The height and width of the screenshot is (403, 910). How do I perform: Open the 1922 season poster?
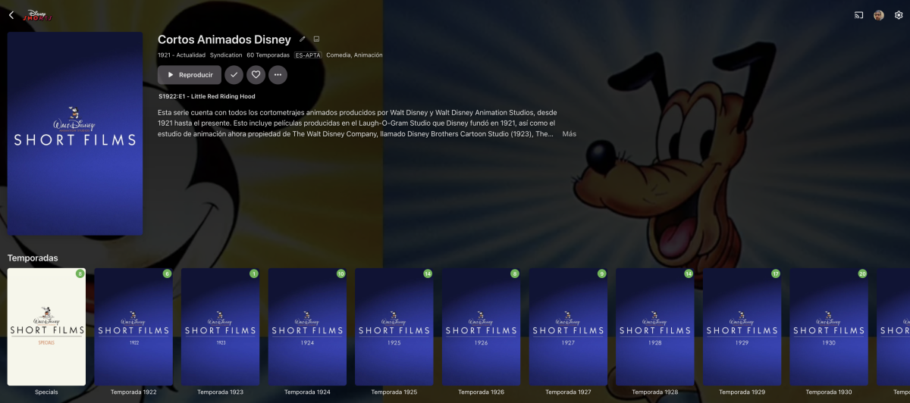133,326
